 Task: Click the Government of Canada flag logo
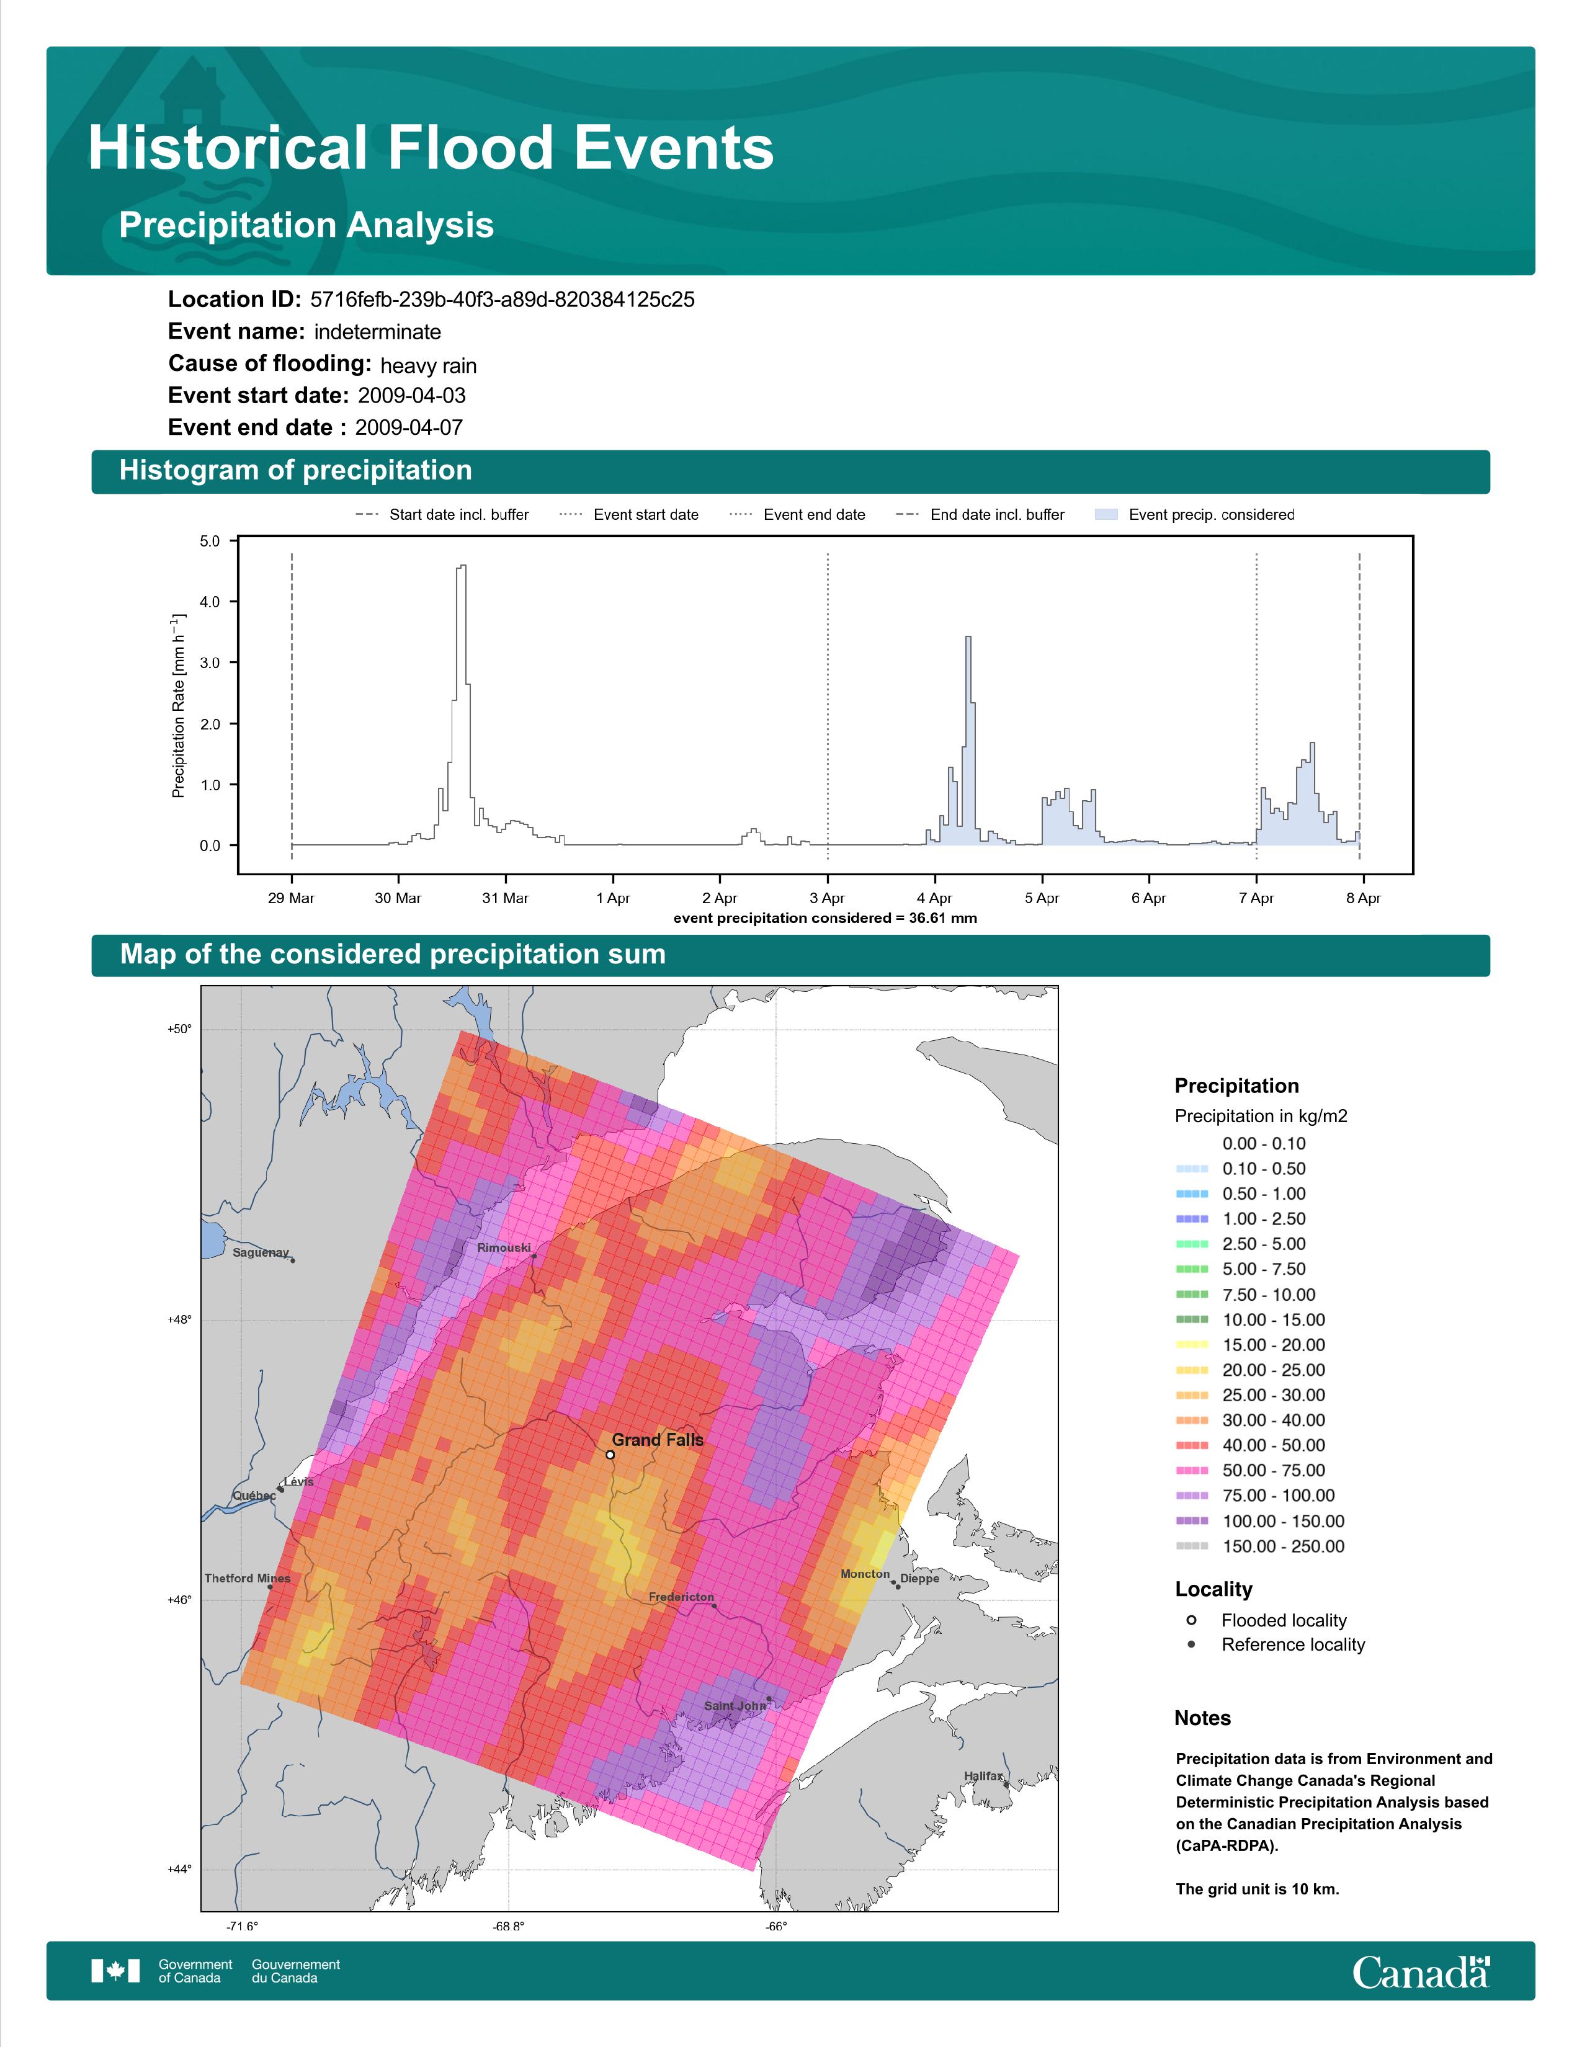(115, 1971)
